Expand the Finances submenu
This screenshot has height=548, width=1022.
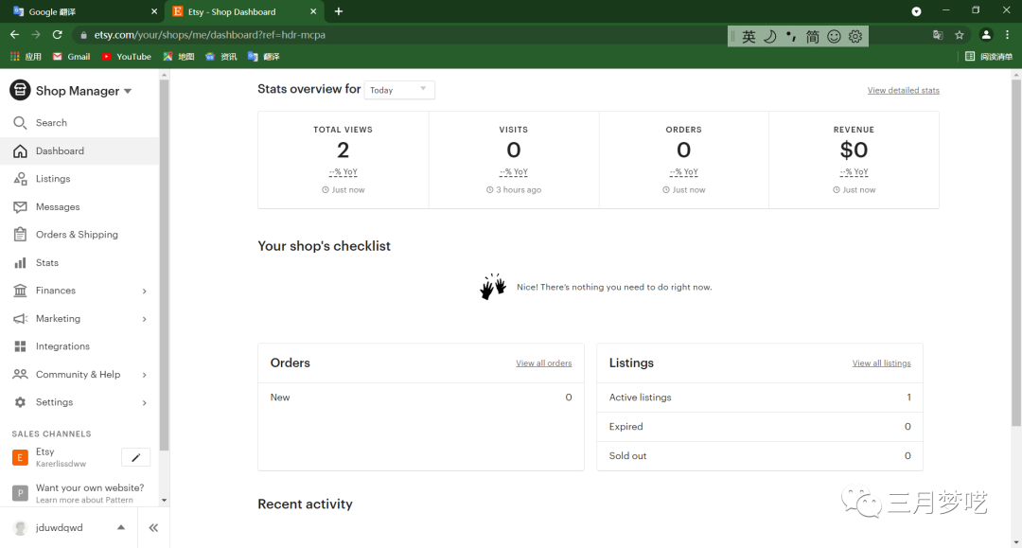[x=144, y=292]
